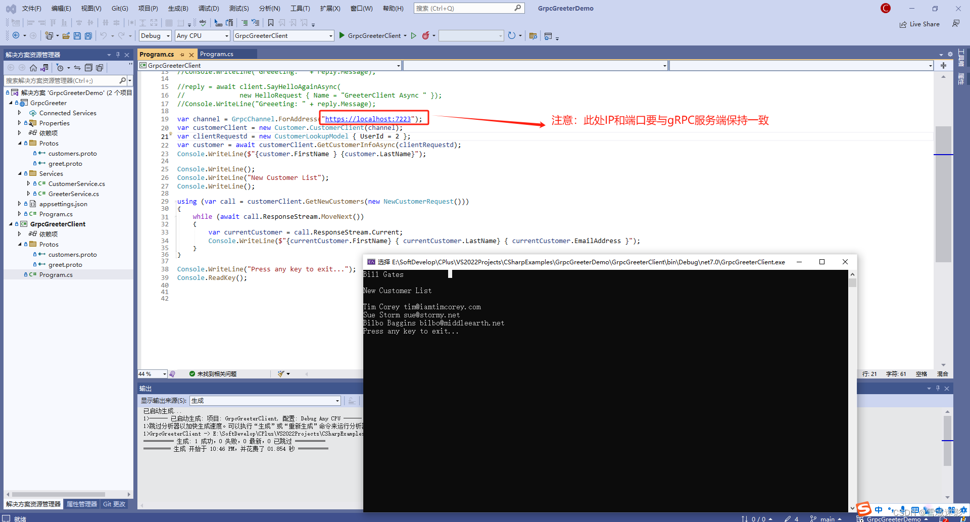Click the feedback person icon near Live Share
Screen dimensions: 970x522
pos(955,24)
